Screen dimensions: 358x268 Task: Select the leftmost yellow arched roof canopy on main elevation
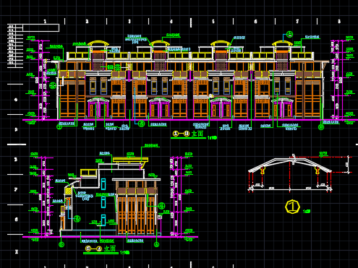tap(98, 43)
